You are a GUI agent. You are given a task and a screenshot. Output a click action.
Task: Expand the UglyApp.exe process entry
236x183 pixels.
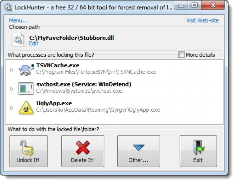pyautogui.click(x=12, y=108)
